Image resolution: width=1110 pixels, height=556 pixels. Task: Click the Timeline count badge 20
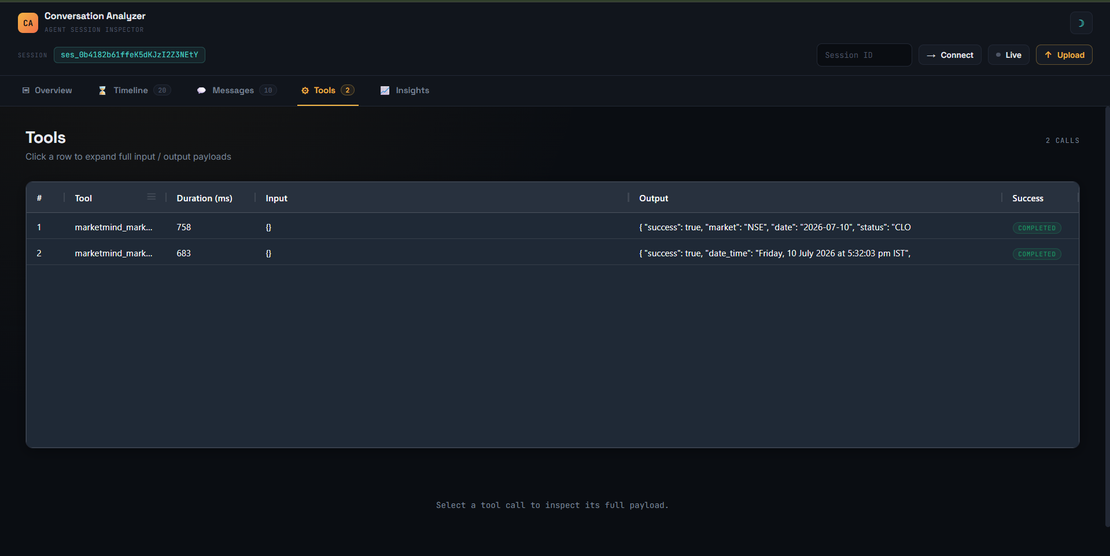click(162, 90)
